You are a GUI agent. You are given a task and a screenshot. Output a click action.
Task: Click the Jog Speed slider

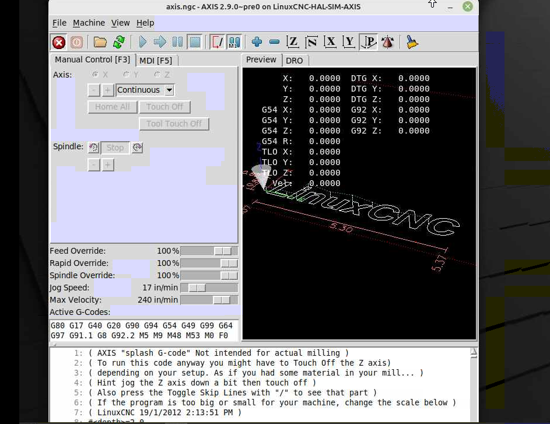point(209,288)
